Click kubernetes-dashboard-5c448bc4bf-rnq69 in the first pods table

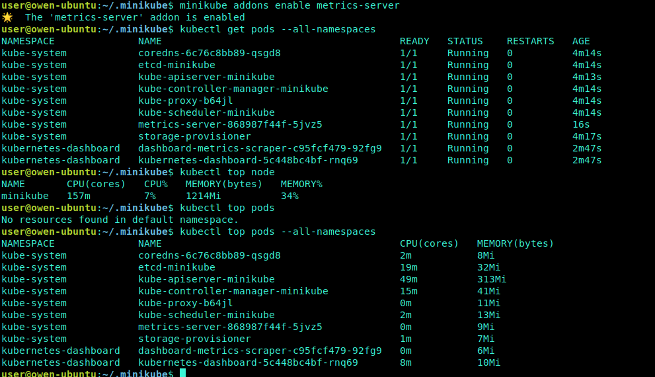(x=248, y=161)
